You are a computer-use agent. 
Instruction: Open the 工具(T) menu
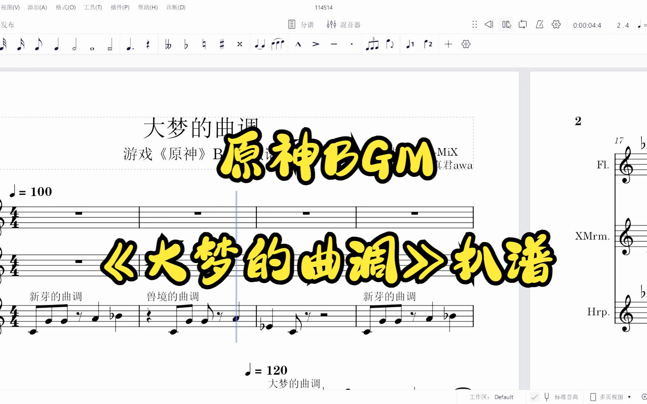(93, 7)
